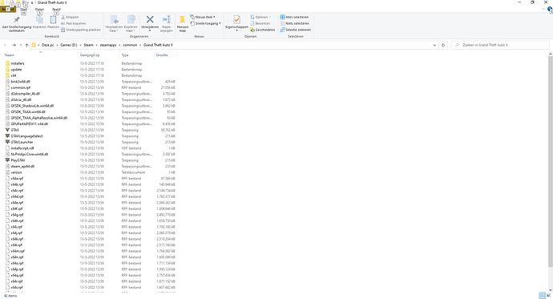Select the version text document
The image size is (553, 299).
coord(14,172)
